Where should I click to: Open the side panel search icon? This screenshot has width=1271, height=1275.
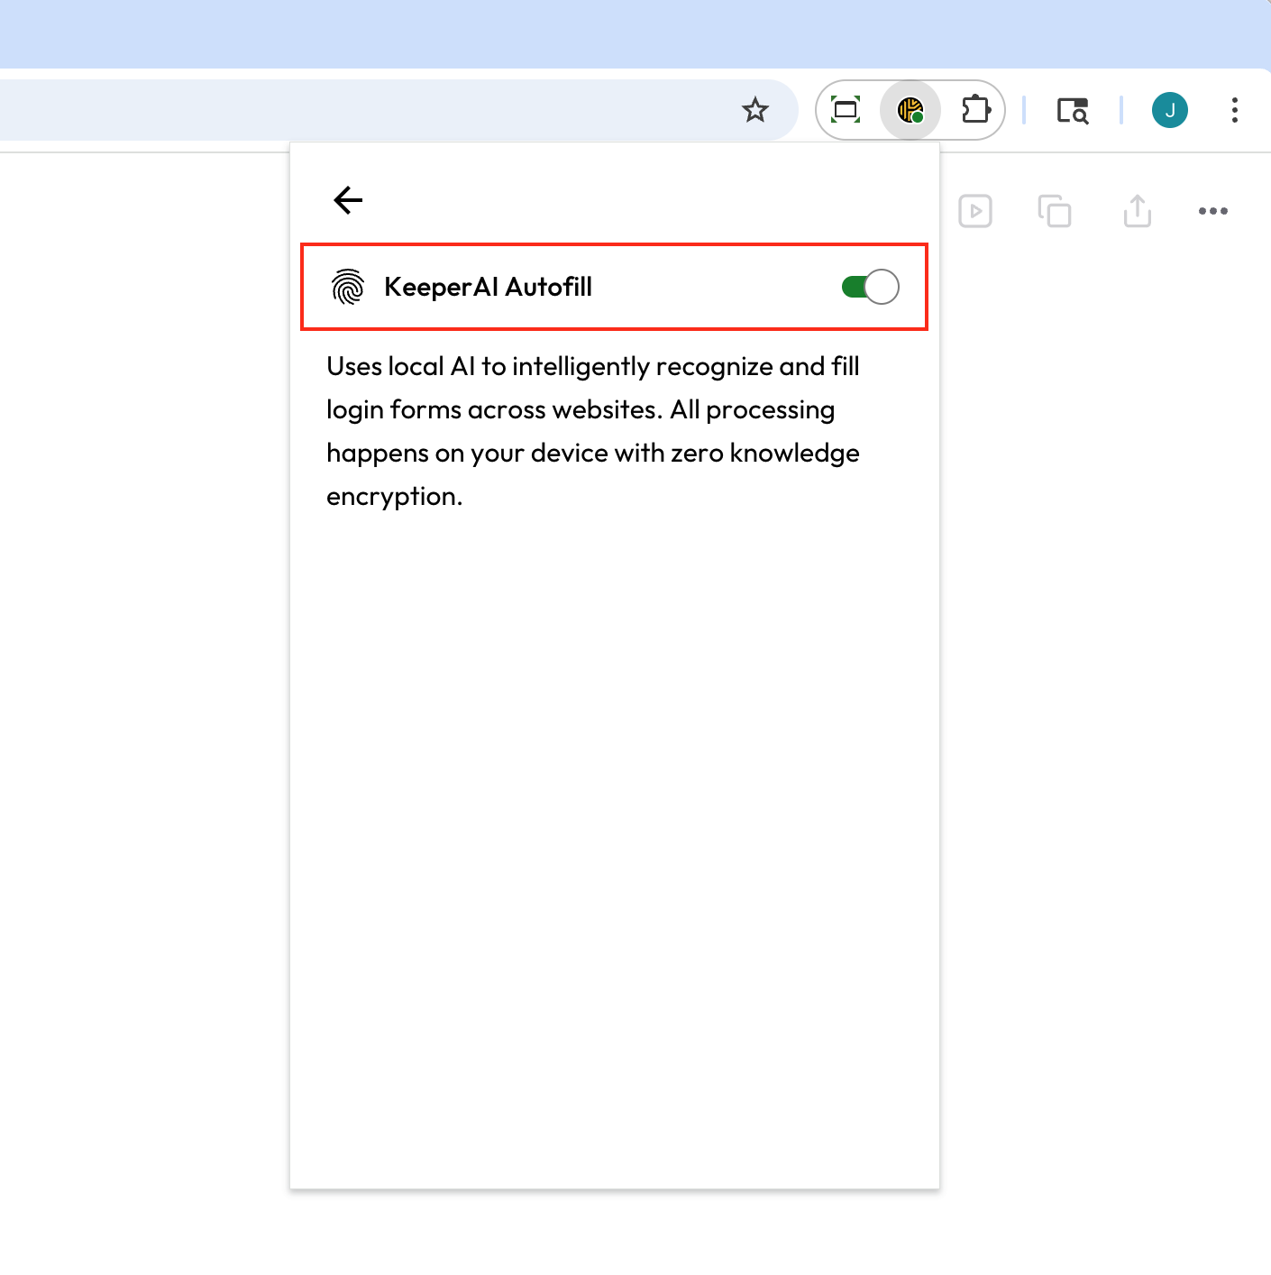click(x=1072, y=110)
